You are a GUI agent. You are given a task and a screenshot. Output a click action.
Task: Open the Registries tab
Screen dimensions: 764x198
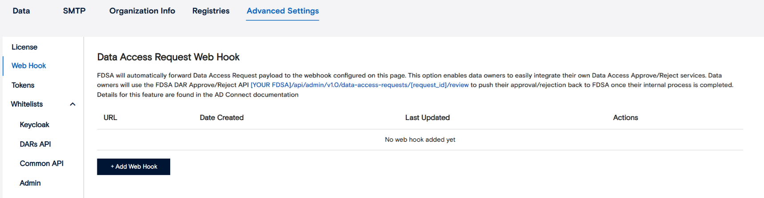[x=211, y=11]
